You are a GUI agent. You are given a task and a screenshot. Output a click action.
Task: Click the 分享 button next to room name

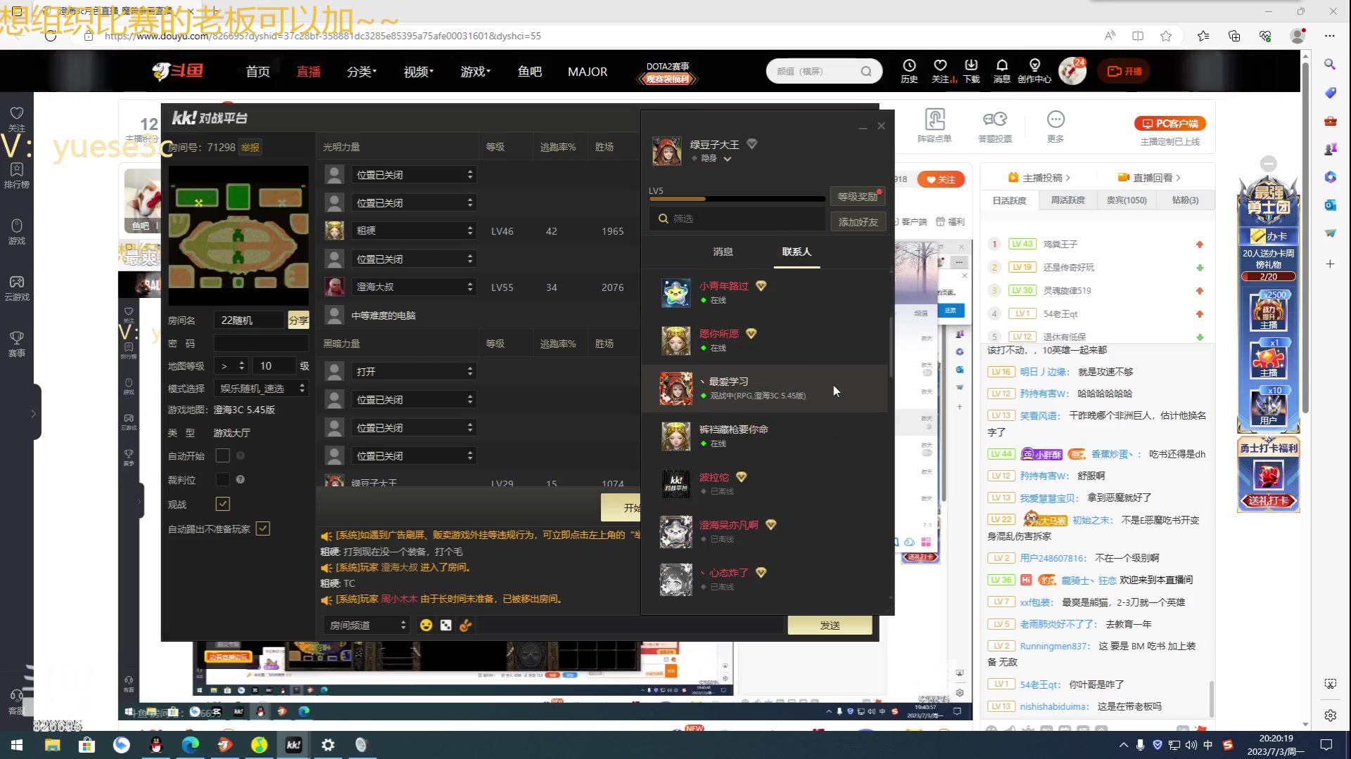298,320
